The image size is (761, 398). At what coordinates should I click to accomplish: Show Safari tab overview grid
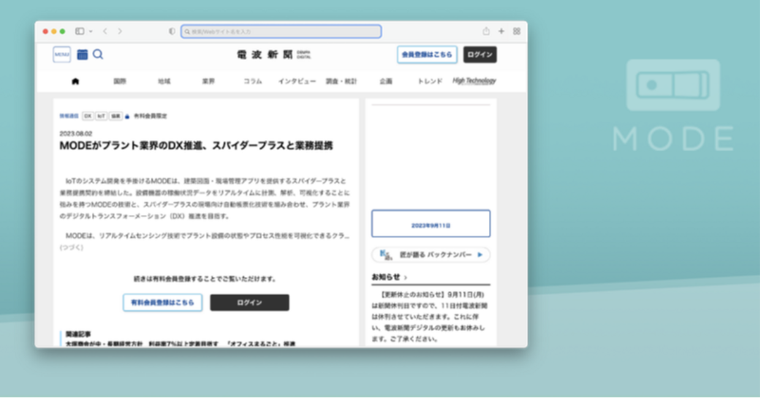click(517, 31)
